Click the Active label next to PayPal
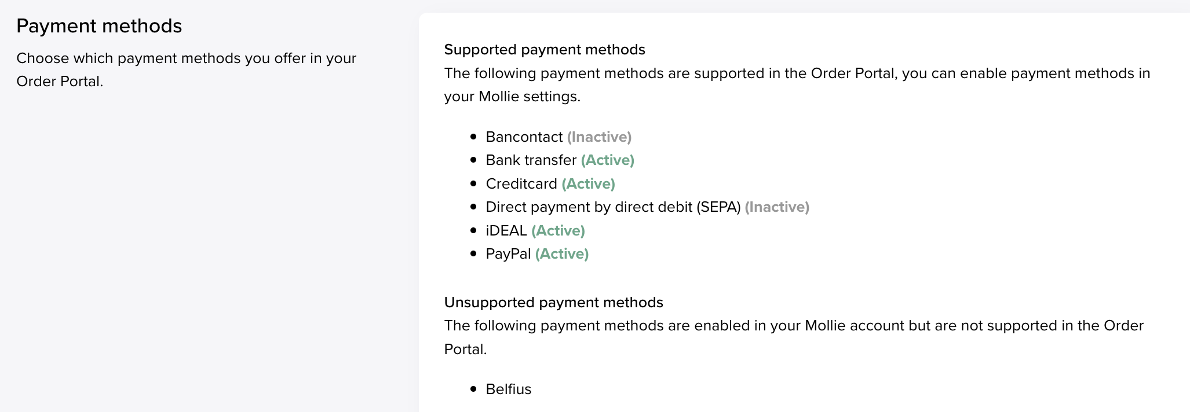 pyautogui.click(x=562, y=254)
